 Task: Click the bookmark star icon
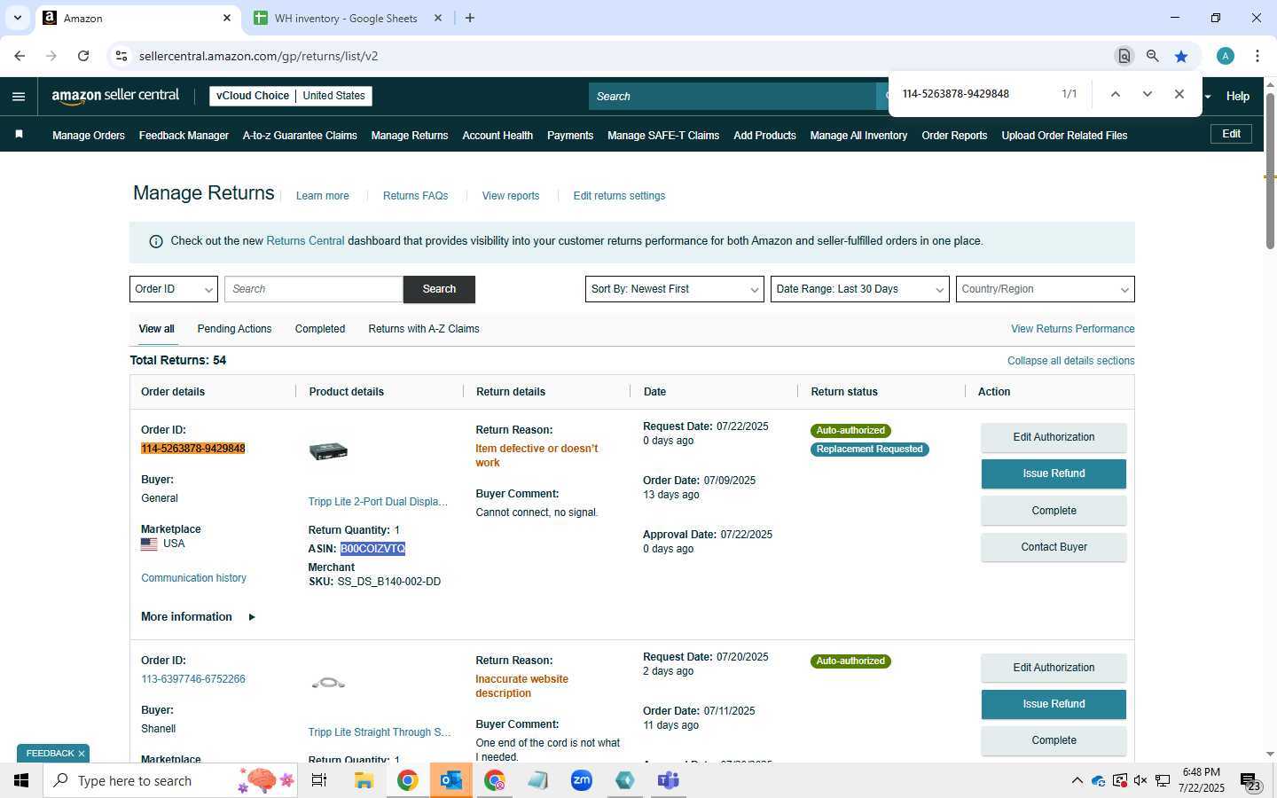pos(1181,56)
